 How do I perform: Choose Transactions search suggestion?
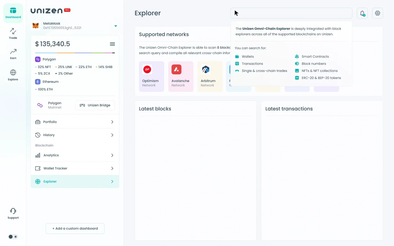(x=249, y=64)
